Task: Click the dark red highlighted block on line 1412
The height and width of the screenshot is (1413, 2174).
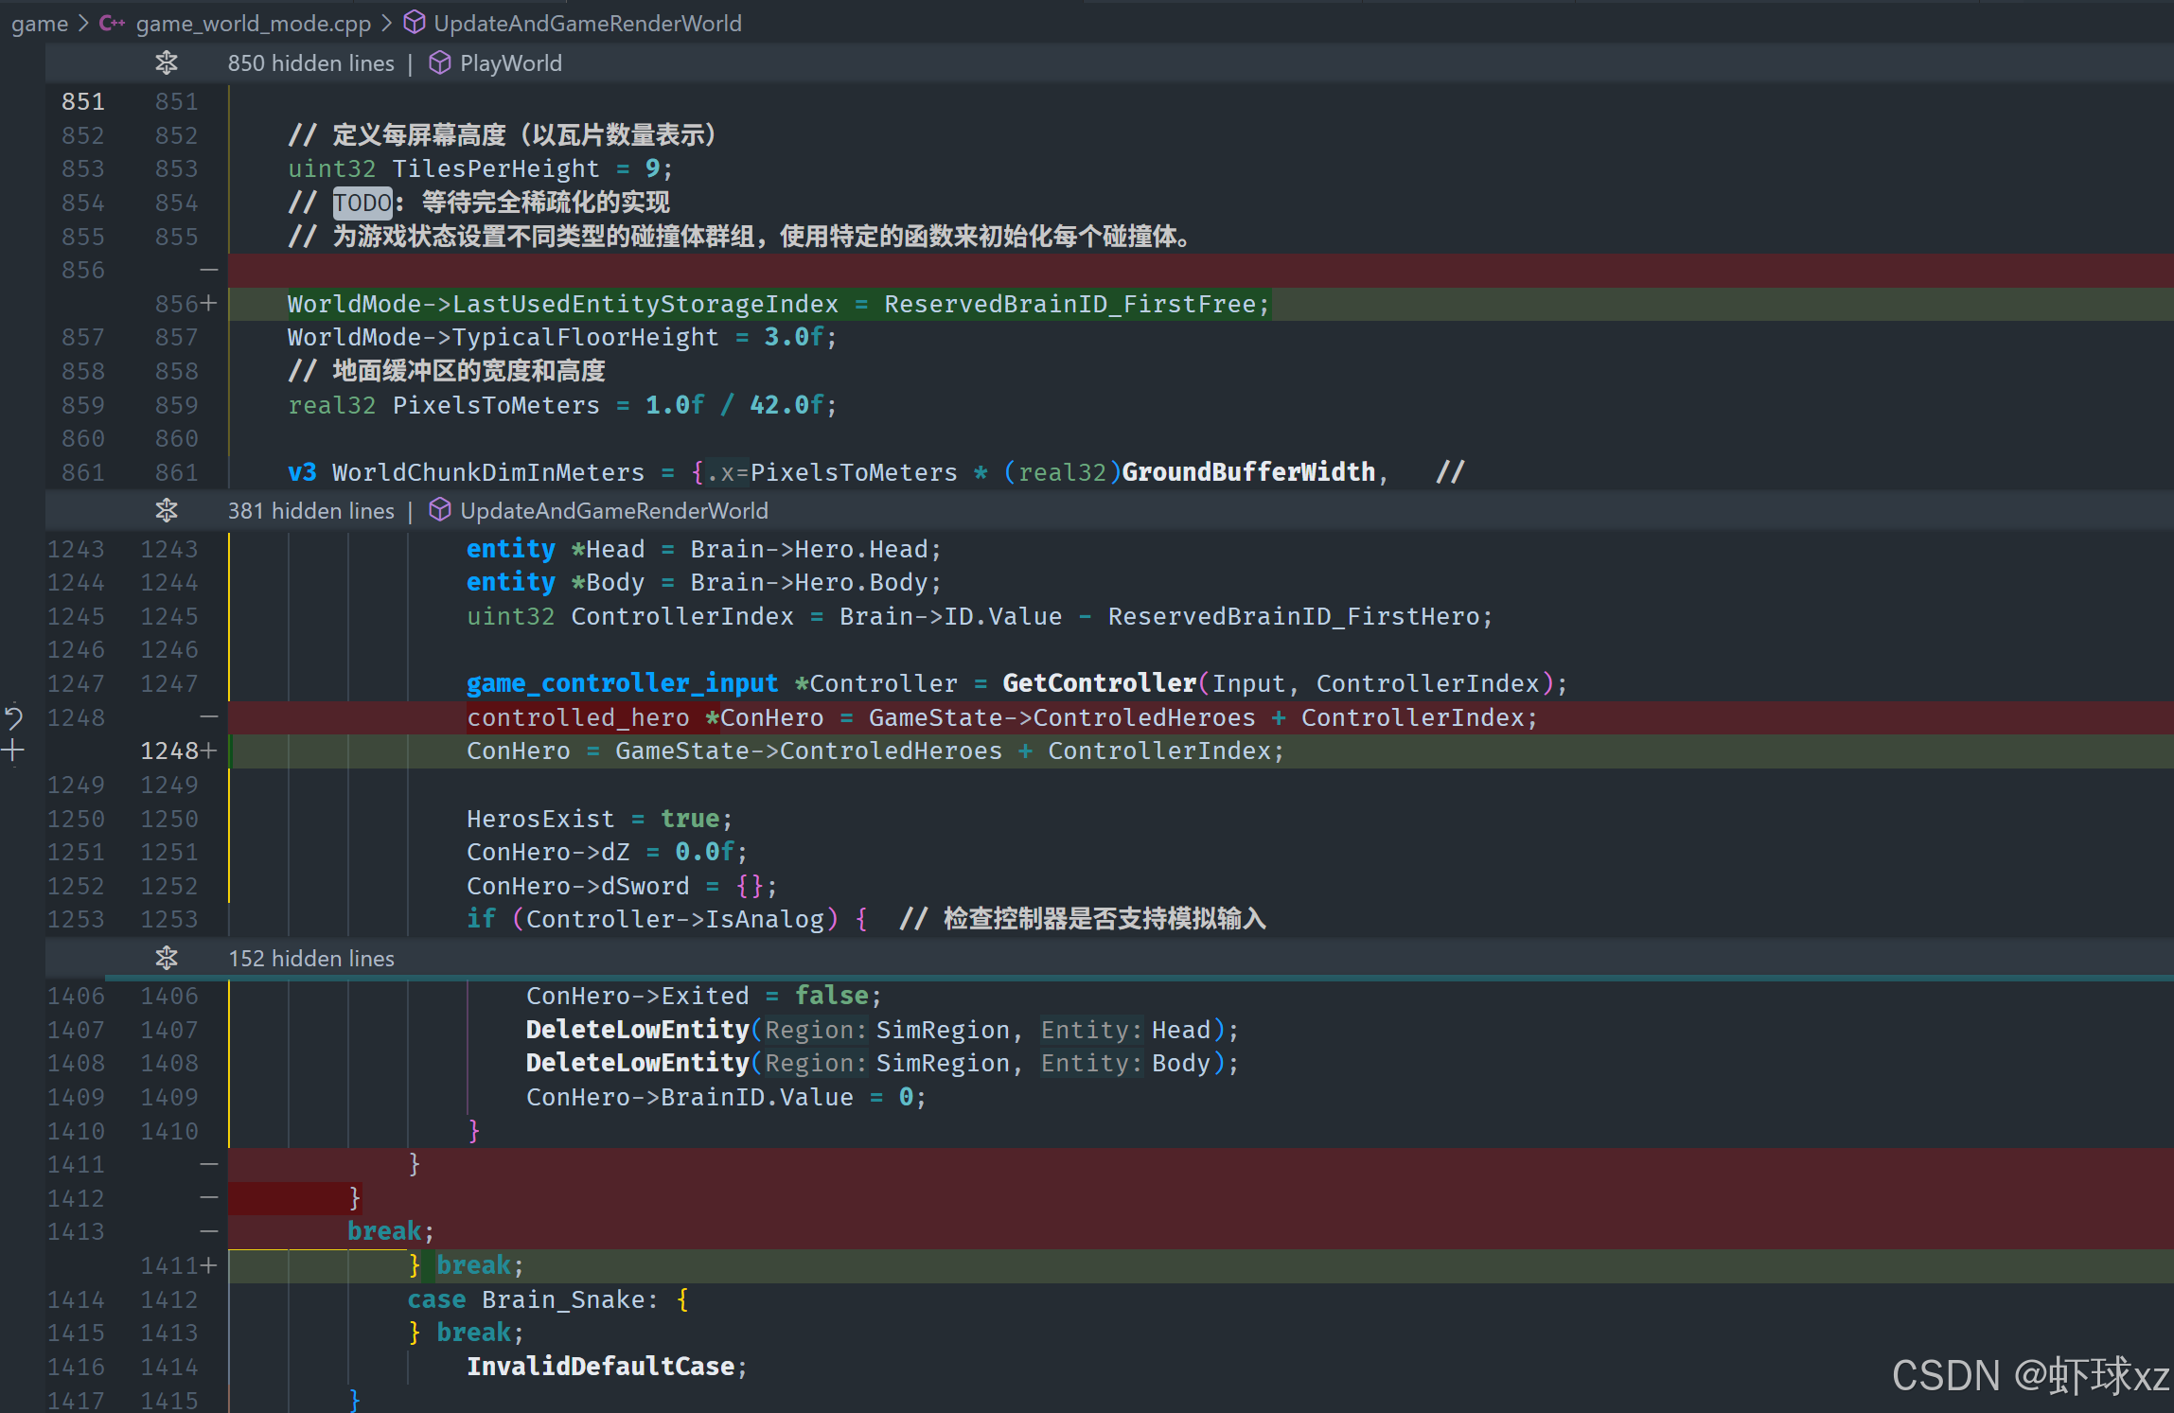Action: [x=289, y=1198]
